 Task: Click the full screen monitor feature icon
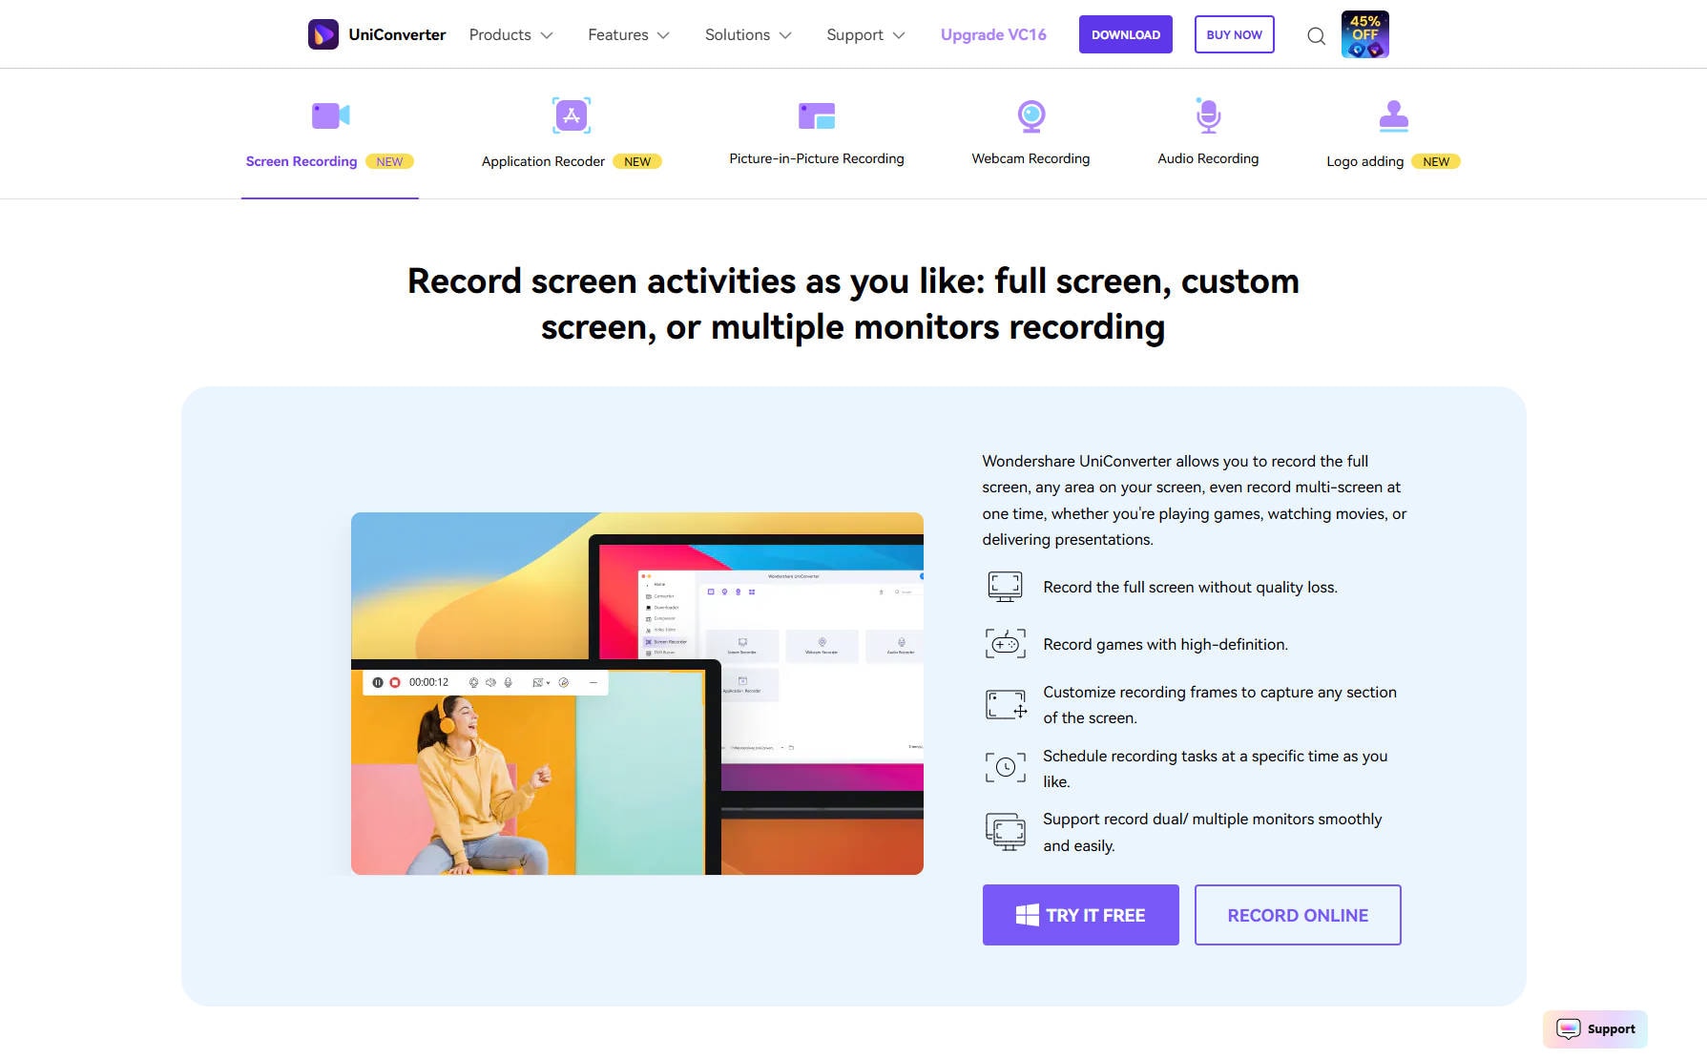click(1005, 587)
